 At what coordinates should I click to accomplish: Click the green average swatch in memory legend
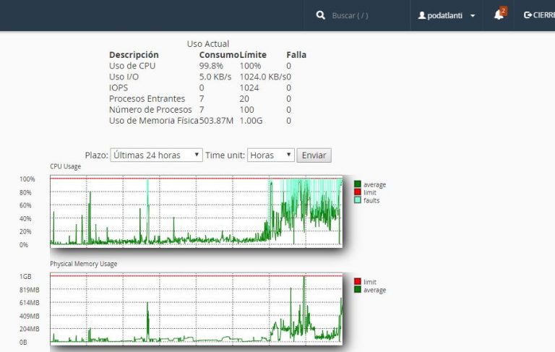358,290
